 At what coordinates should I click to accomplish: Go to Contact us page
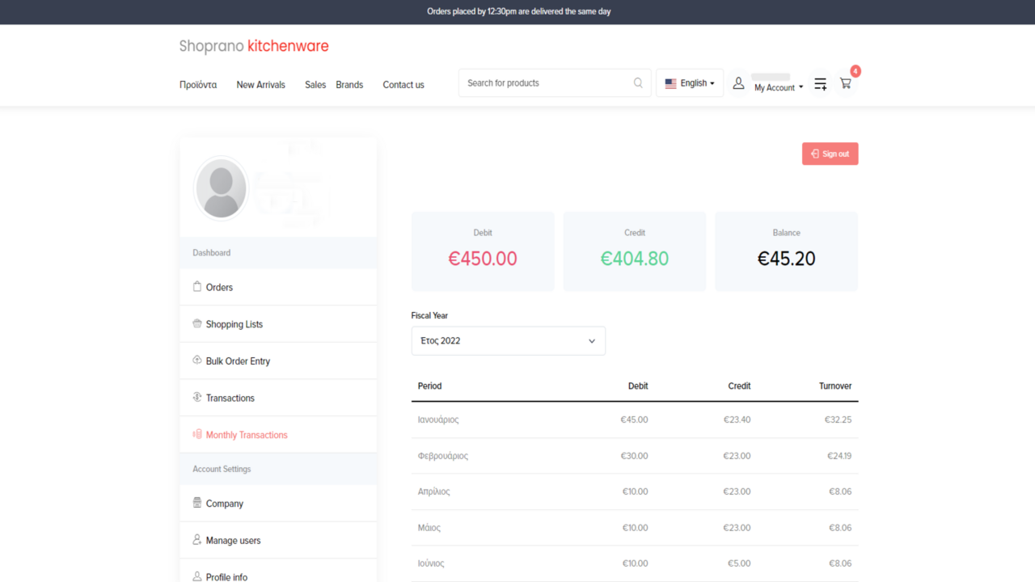[403, 85]
